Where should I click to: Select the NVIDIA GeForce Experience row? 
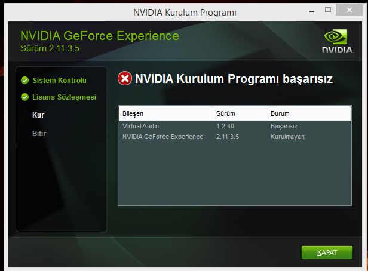point(235,137)
